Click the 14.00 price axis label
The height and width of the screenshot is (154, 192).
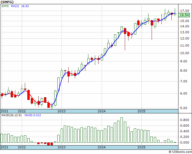185,26
